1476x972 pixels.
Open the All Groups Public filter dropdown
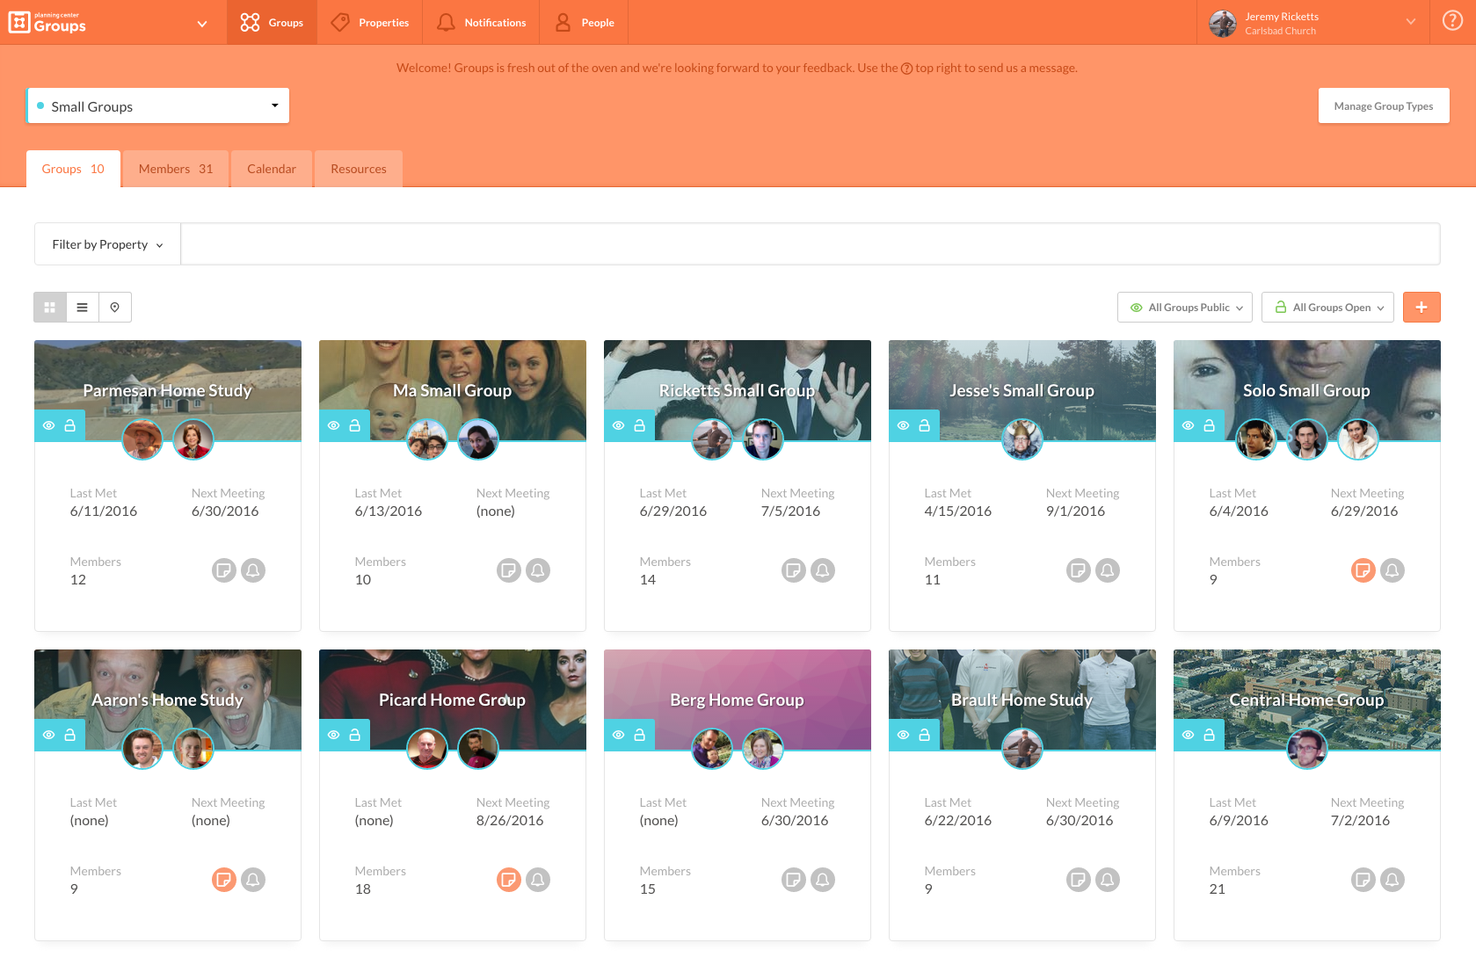click(1184, 307)
